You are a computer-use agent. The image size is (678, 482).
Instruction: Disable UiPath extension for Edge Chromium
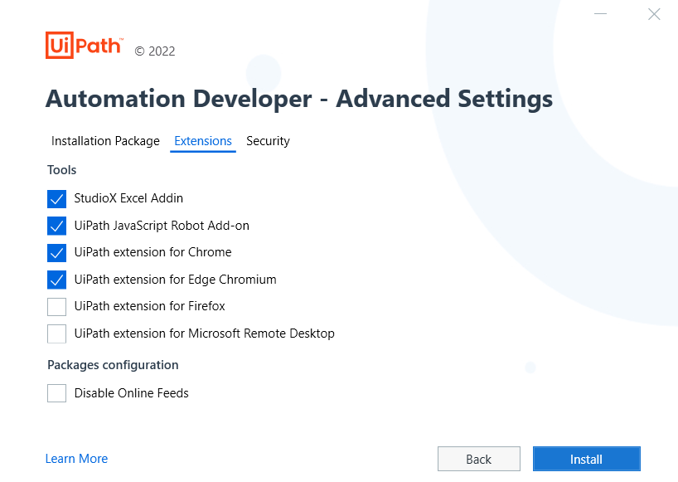(56, 280)
